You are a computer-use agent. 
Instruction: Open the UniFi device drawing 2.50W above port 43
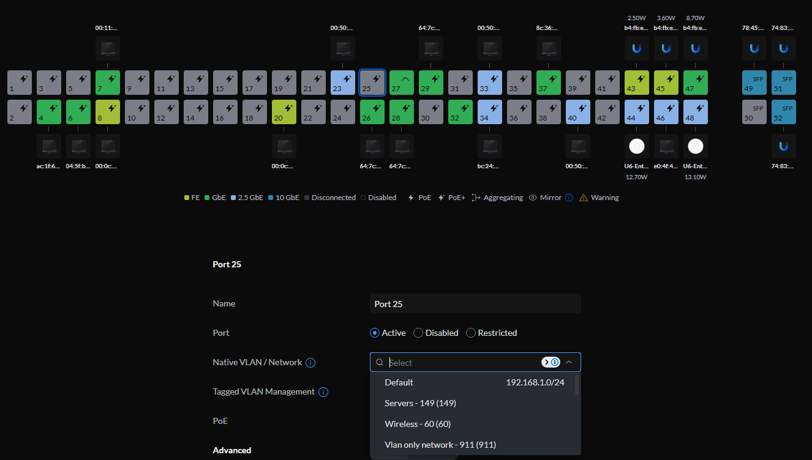636,48
